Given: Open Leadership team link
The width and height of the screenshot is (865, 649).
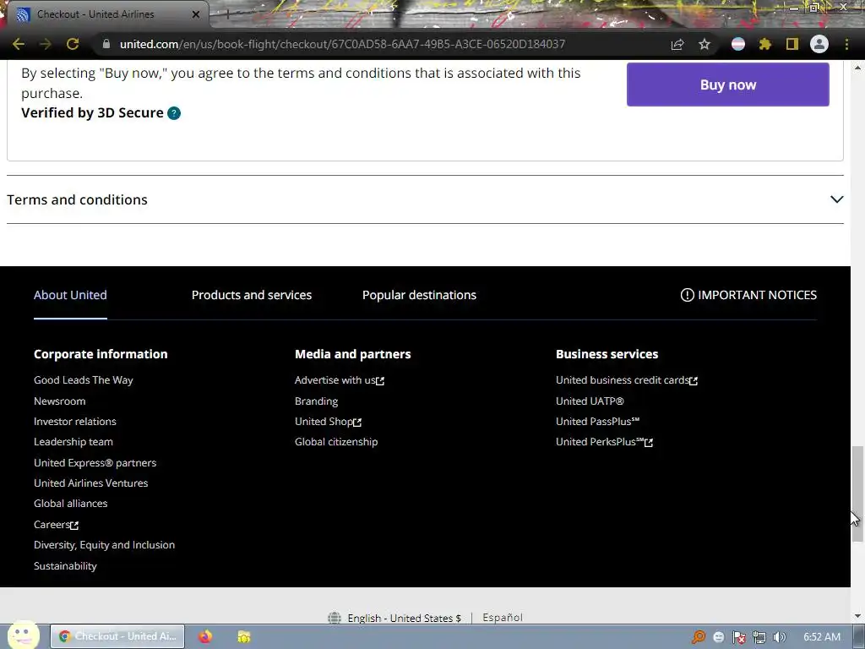Looking at the screenshot, I should click(73, 442).
